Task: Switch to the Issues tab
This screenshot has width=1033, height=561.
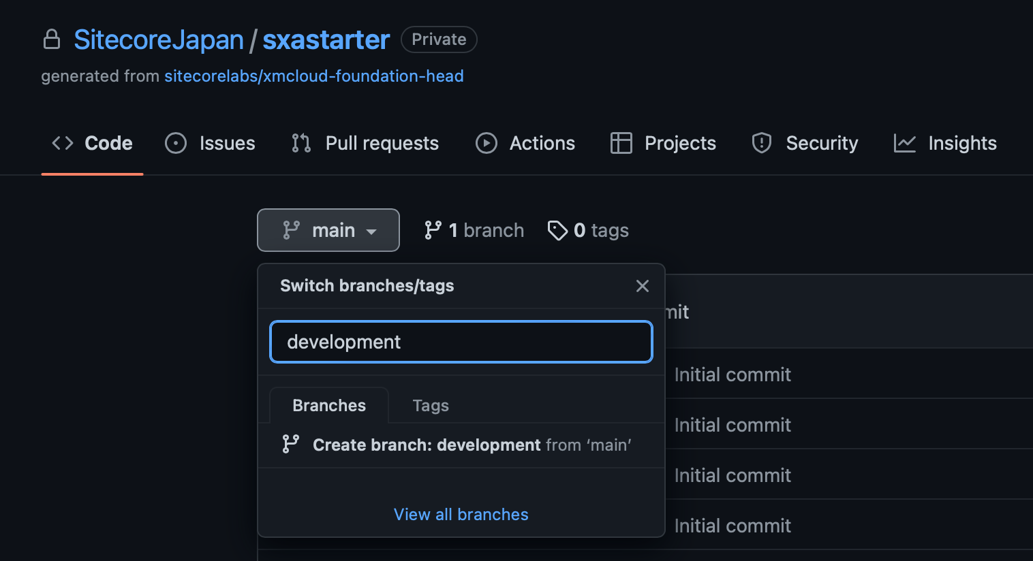Action: click(x=211, y=143)
